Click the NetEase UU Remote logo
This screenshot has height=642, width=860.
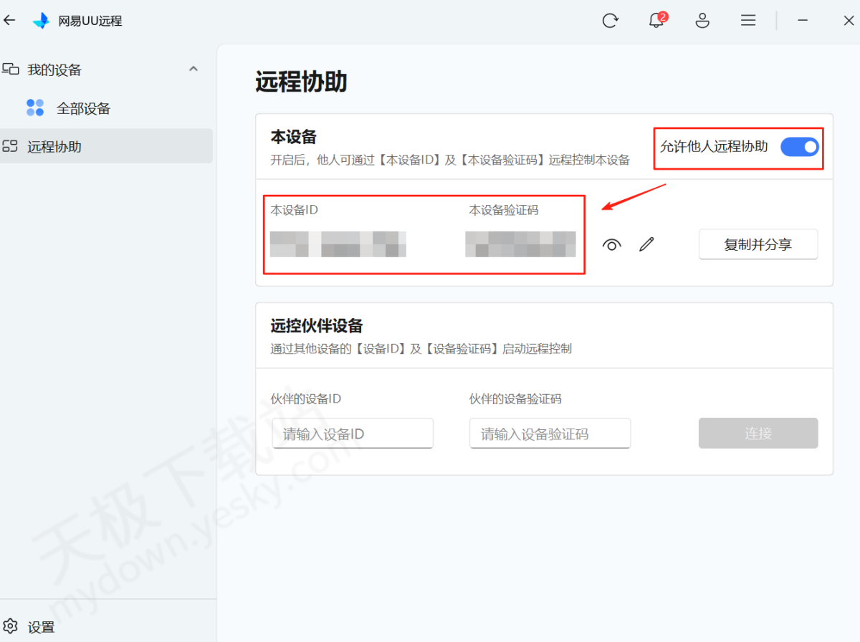coord(41,21)
